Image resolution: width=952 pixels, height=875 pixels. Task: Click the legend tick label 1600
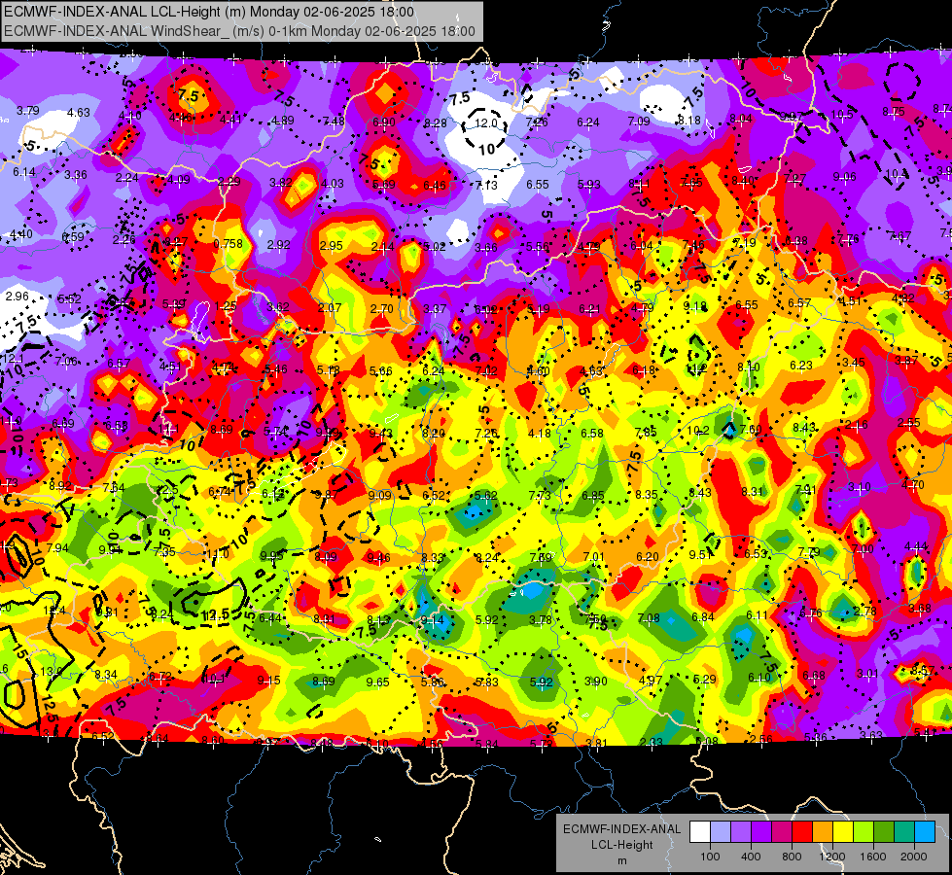pyautogui.click(x=873, y=857)
